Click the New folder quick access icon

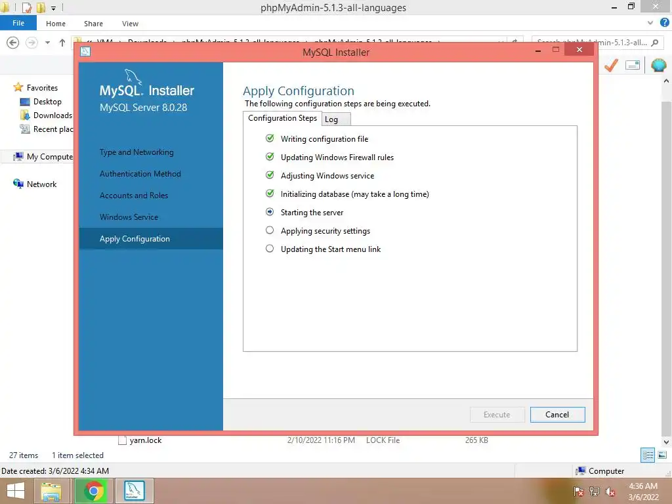41,7
